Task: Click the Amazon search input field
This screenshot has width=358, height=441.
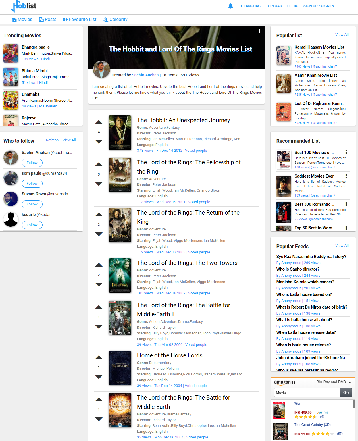Action: tap(307, 392)
